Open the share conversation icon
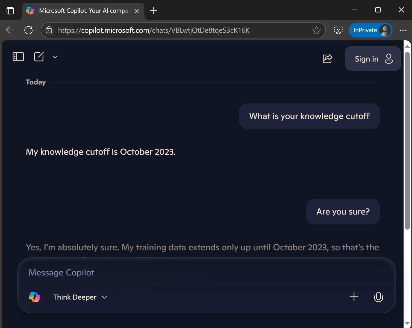Image resolution: width=412 pixels, height=328 pixels. (327, 58)
